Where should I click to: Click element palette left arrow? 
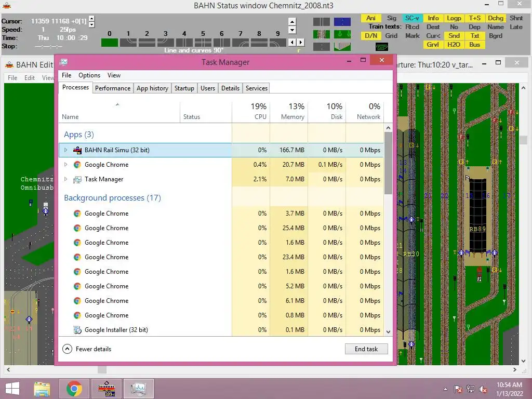[292, 43]
